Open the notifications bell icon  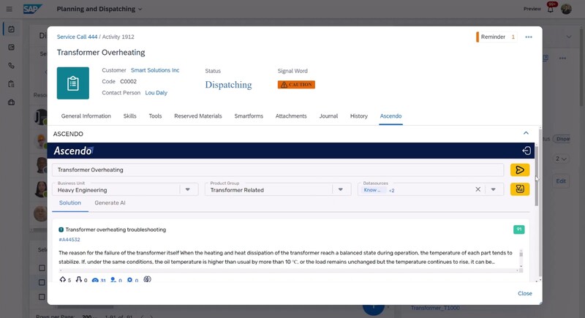coord(550,9)
